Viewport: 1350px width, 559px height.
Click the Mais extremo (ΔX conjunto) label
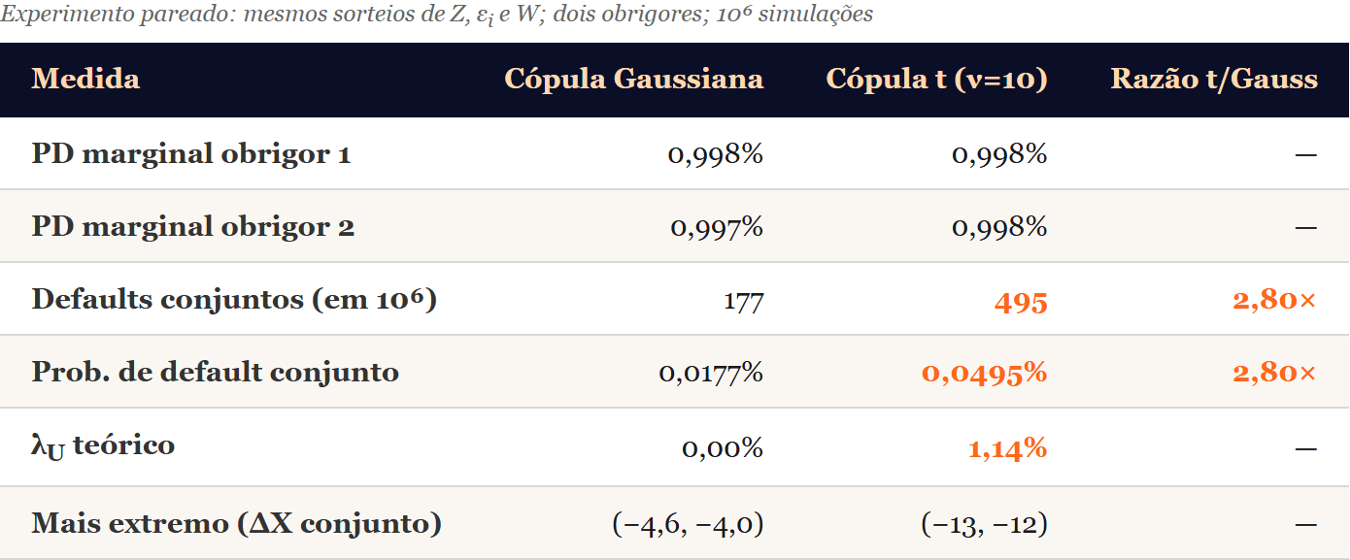click(236, 524)
